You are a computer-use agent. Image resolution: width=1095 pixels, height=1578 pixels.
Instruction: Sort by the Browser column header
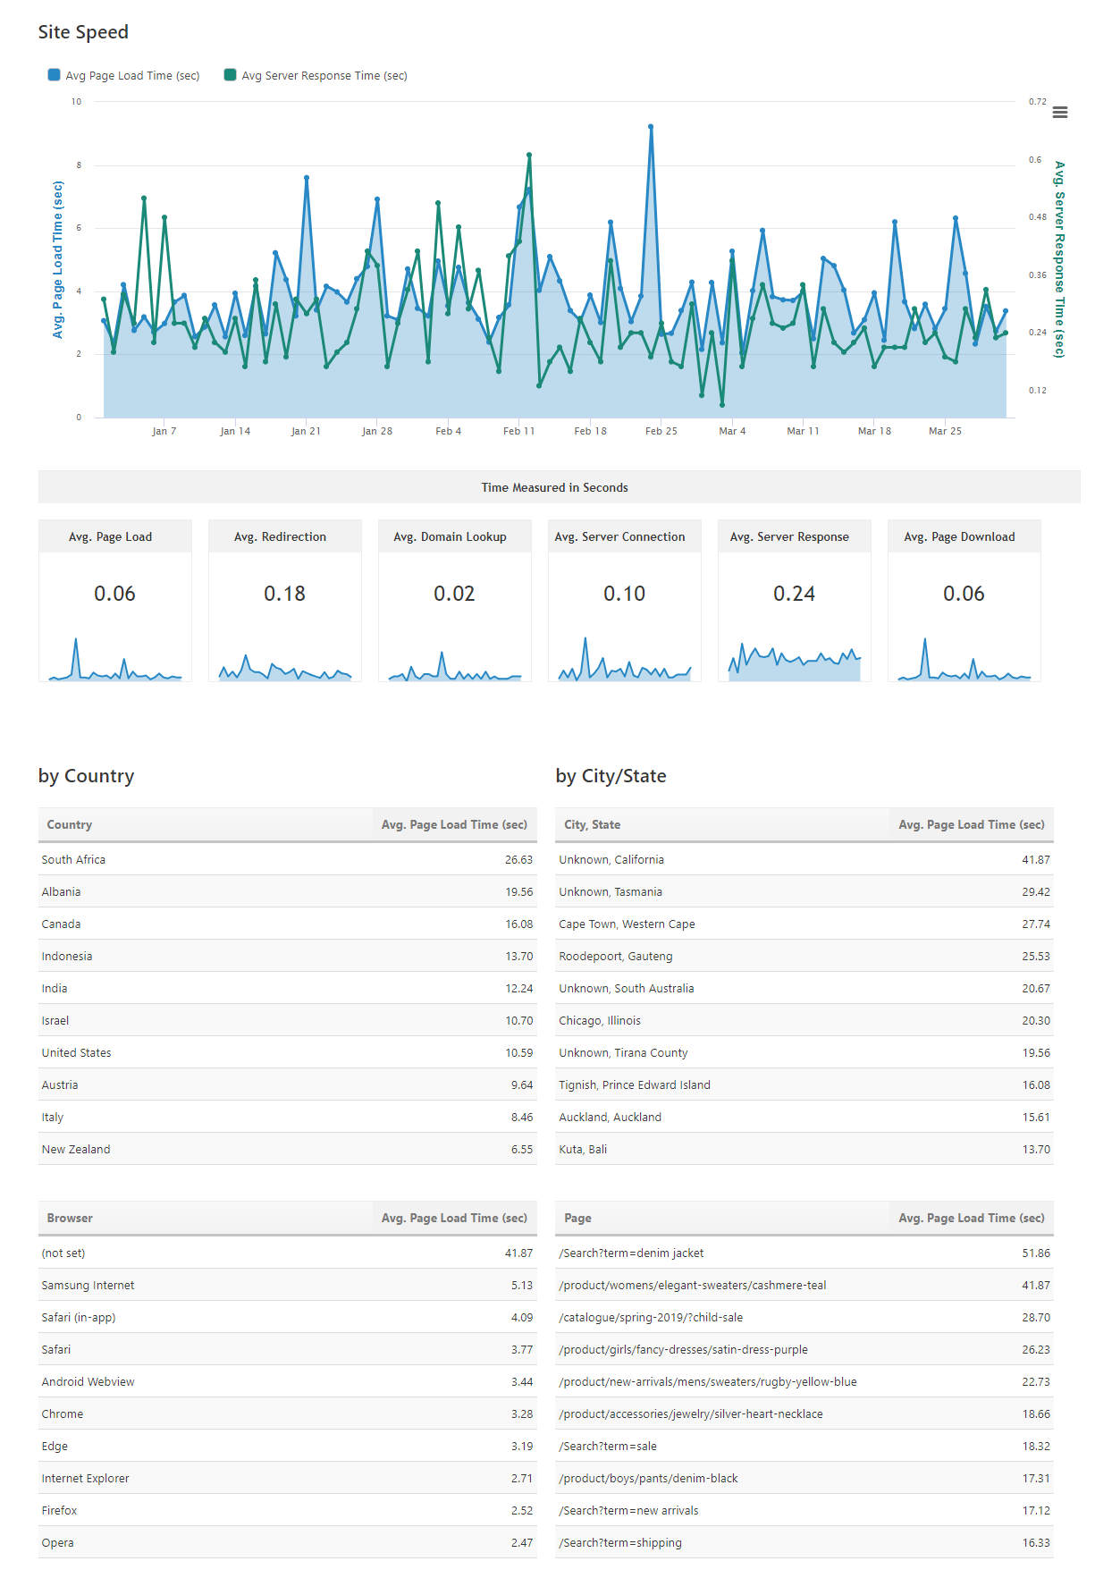tap(70, 1218)
